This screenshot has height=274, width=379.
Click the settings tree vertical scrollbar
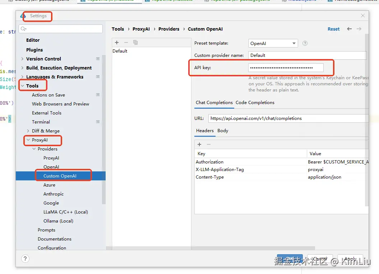click(x=104, y=130)
